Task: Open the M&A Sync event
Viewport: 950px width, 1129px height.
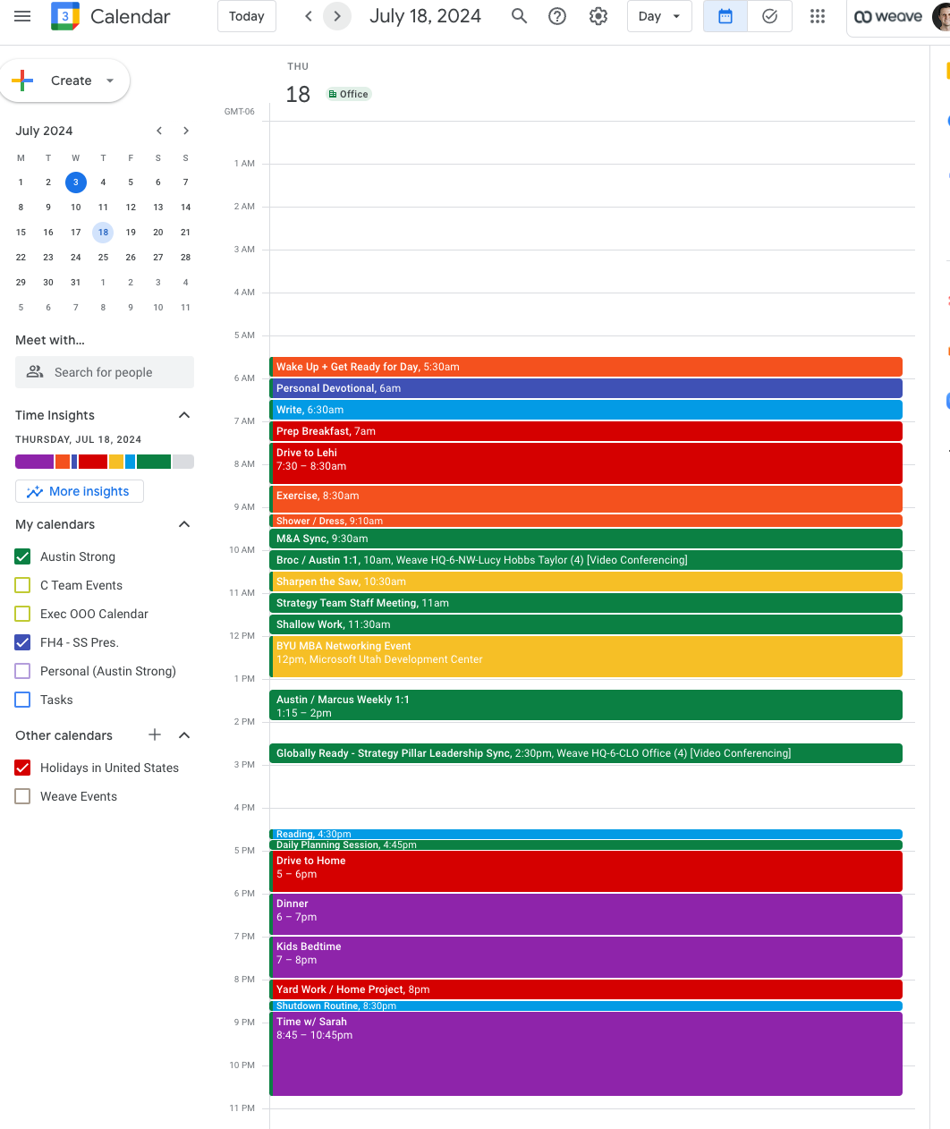Action: (586, 539)
